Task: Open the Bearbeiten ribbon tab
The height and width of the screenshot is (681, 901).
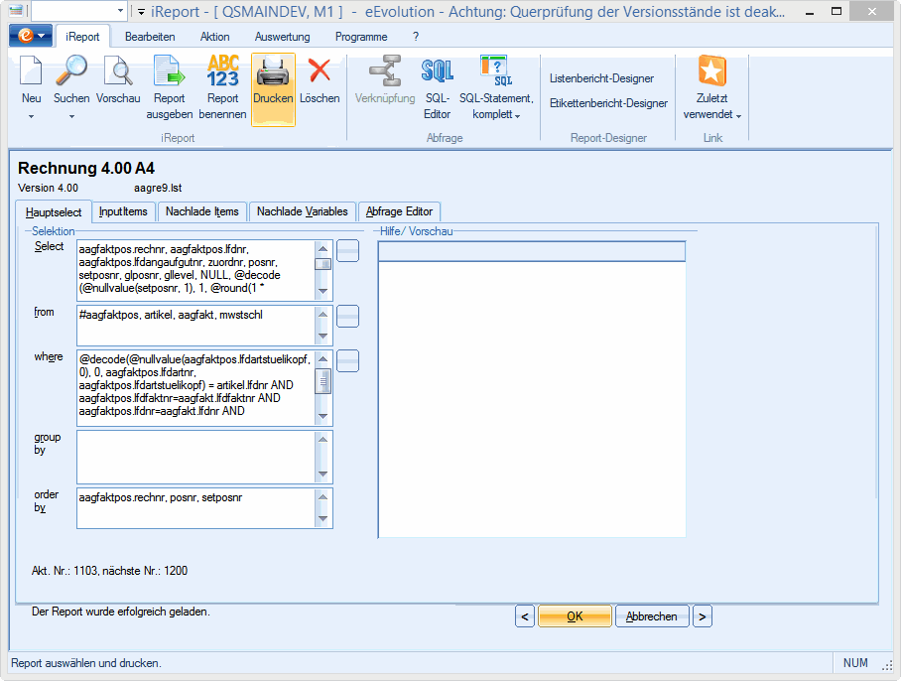Action: coord(150,37)
